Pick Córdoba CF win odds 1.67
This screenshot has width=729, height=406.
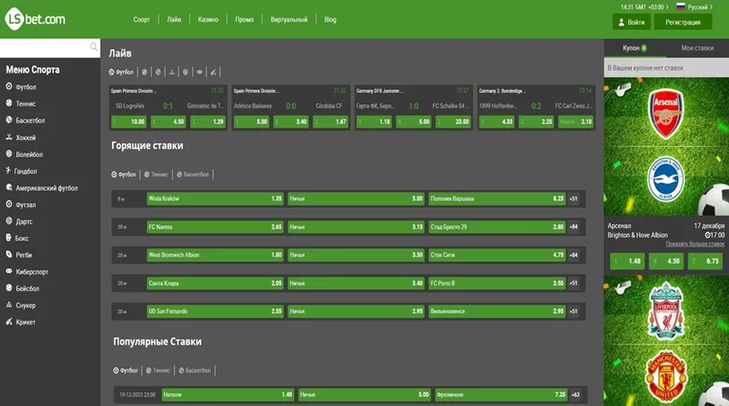click(330, 122)
